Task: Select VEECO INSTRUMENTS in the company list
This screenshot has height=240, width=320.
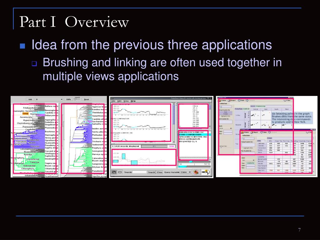Action: click(189, 139)
